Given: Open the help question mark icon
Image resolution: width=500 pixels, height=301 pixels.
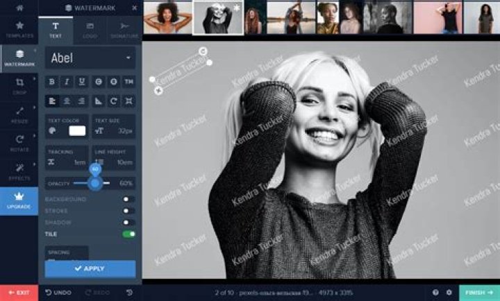Looking at the screenshot, I should (x=435, y=293).
